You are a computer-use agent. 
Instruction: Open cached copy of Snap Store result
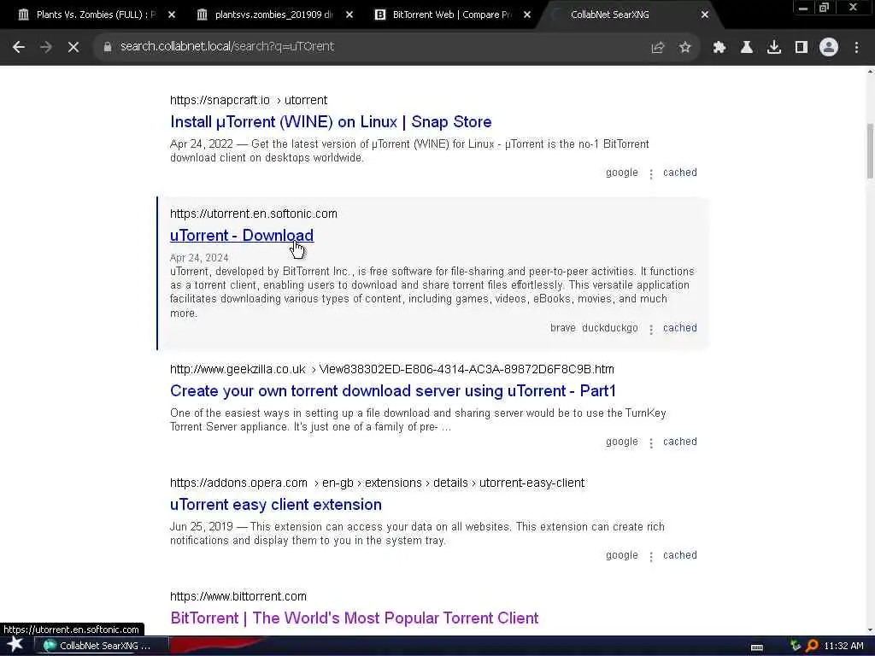(x=679, y=173)
